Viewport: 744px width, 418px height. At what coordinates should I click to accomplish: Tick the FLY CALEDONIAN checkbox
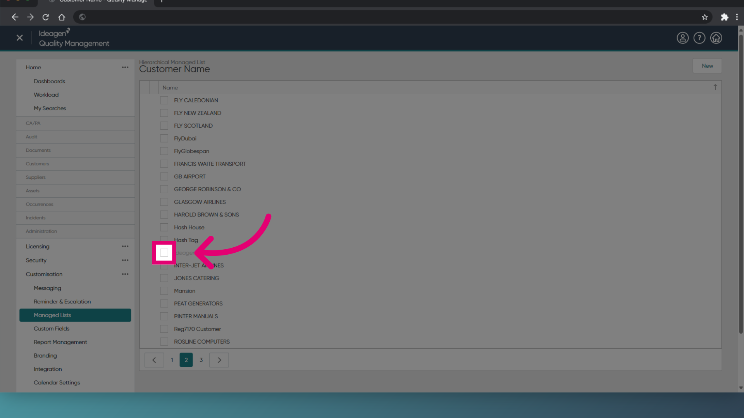(164, 100)
